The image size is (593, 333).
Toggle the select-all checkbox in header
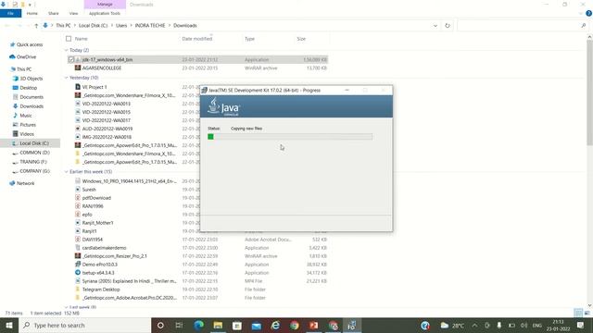(69, 39)
